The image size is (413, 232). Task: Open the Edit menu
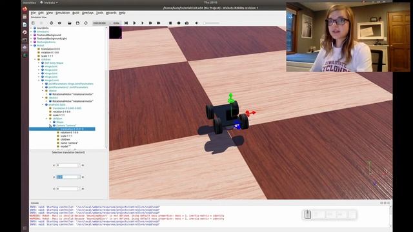click(x=41, y=13)
